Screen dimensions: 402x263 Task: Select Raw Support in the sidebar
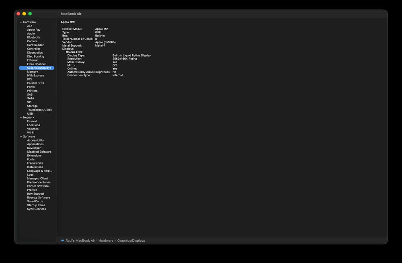[36, 194]
